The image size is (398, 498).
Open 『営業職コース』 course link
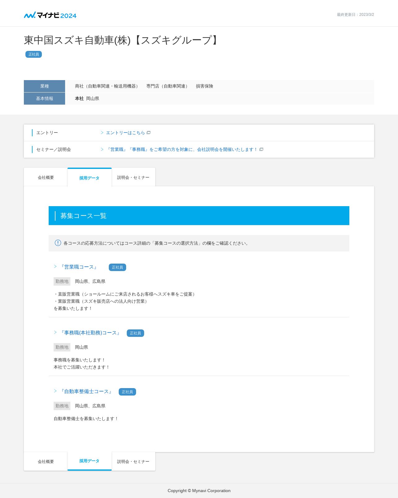[x=79, y=267]
